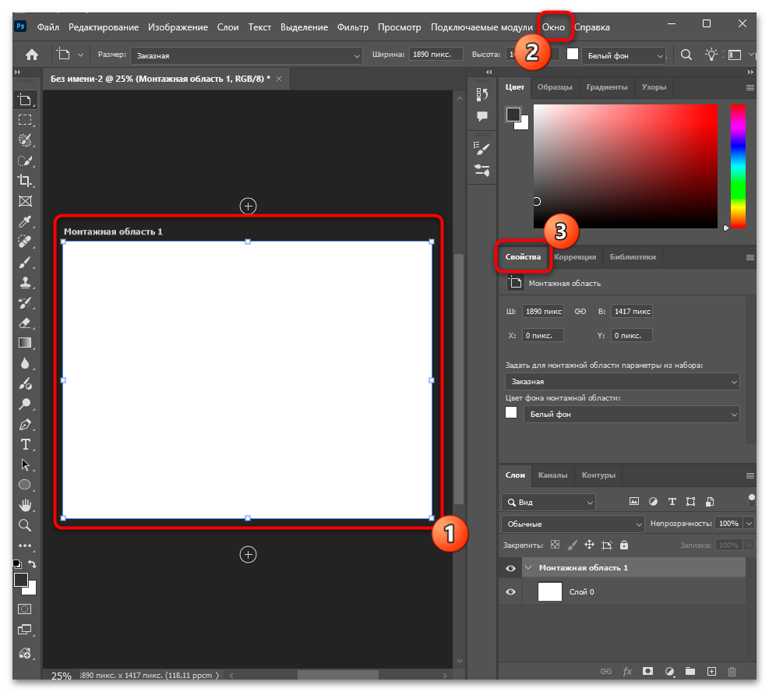Screen dimensions: 769x692
Task: Open the Обычные blend mode dropdown
Action: coord(573,524)
